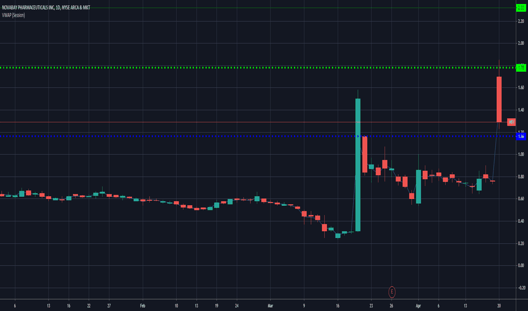528x311 pixels.
Task: Click the '20' date label in April
Action: tap(499, 305)
